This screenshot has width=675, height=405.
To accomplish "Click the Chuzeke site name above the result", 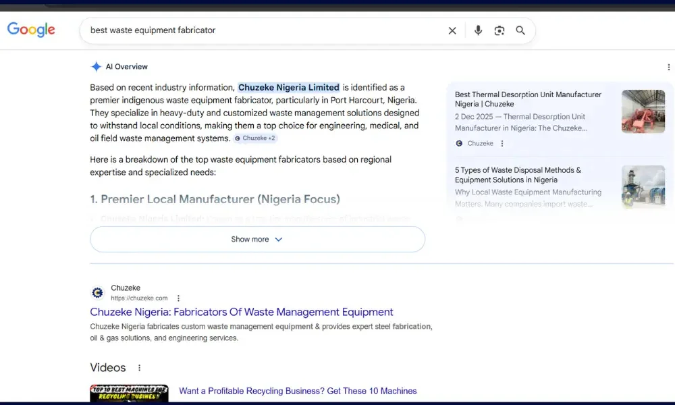I will point(126,288).
